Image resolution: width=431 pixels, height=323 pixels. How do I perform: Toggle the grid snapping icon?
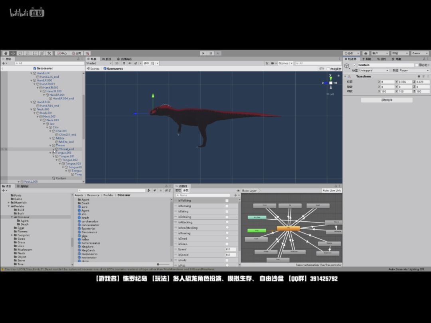[87, 53]
